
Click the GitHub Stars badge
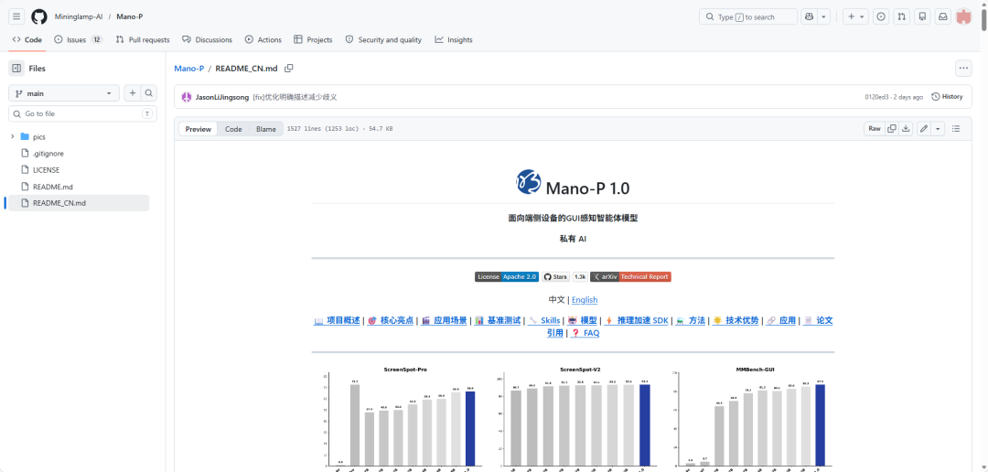[556, 276]
